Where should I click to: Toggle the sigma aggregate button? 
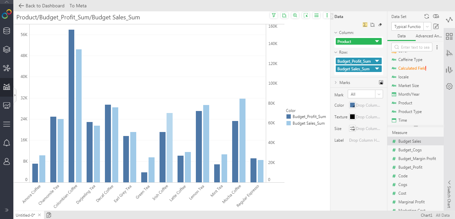point(365,25)
